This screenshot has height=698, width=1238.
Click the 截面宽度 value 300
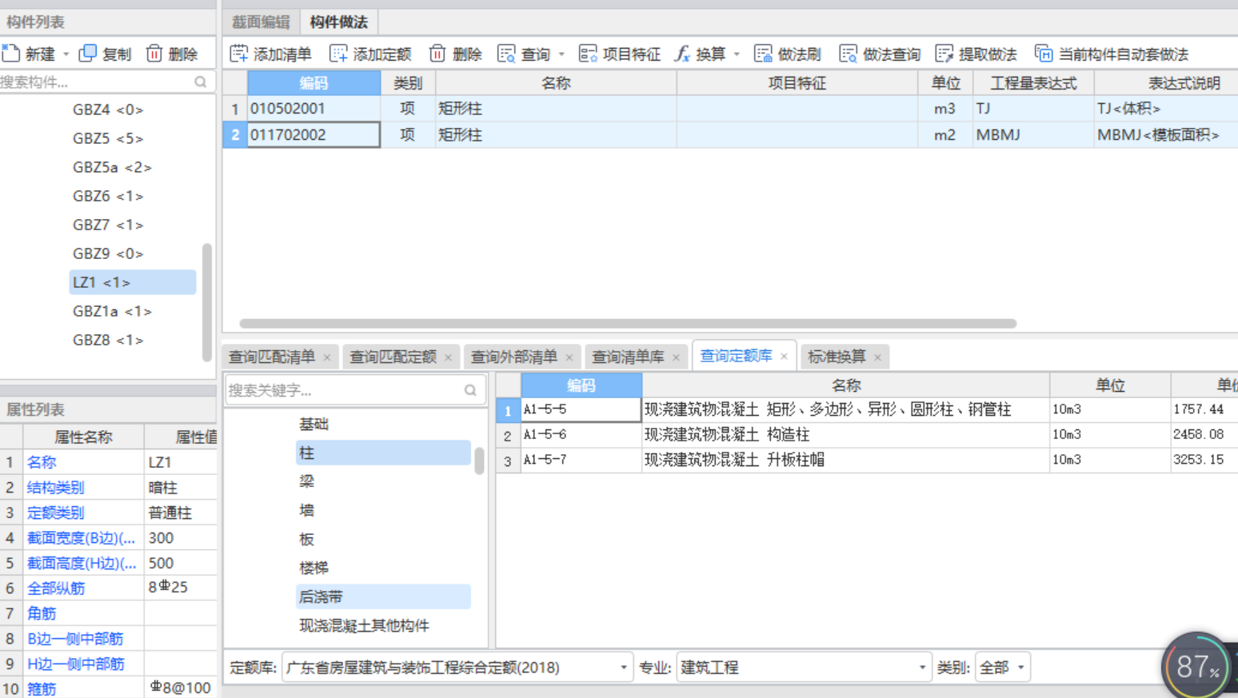click(181, 537)
